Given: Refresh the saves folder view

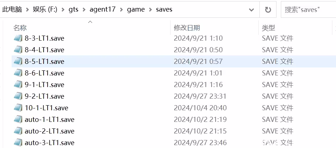Looking at the screenshot, I should coord(268,10).
